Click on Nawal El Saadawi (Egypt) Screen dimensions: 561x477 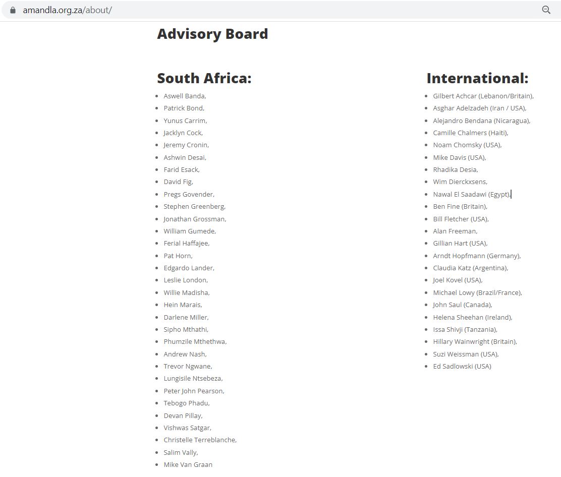472,194
